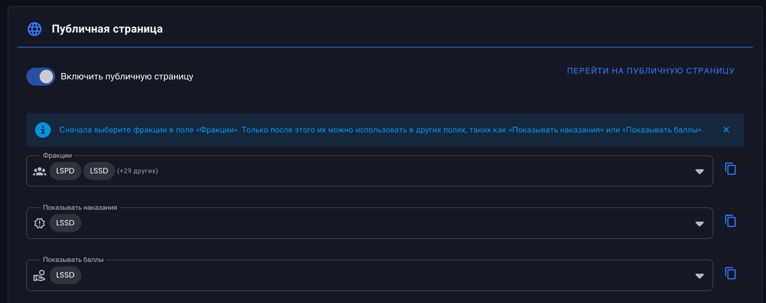The height and width of the screenshot is (303, 766).
Task: Click the info banner message text
Action: pyautogui.click(x=381, y=130)
